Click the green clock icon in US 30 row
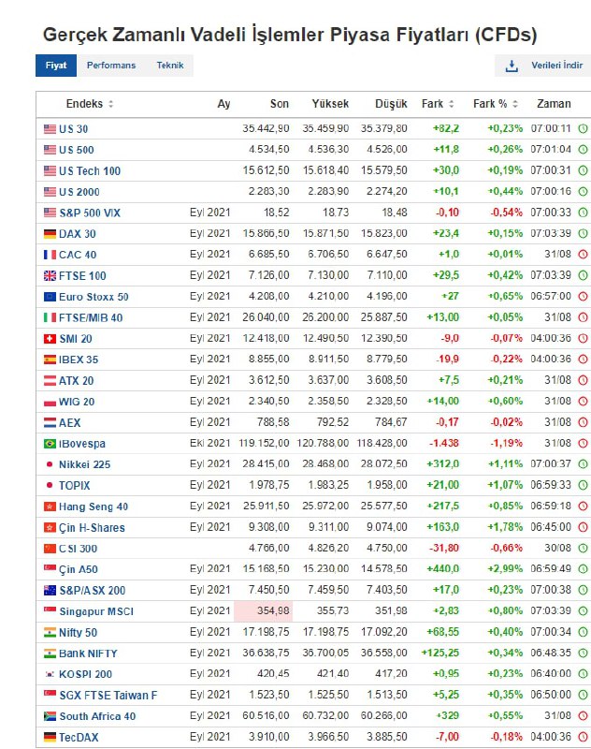Viewport: 591px width, 749px height. click(x=583, y=128)
